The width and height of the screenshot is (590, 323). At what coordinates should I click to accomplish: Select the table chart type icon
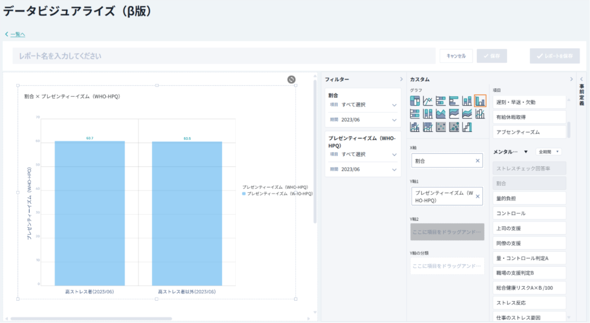pyautogui.click(x=415, y=101)
